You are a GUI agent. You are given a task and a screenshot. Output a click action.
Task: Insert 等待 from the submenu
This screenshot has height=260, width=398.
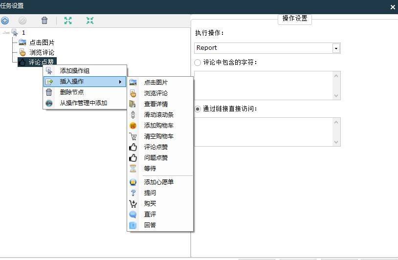pos(160,169)
